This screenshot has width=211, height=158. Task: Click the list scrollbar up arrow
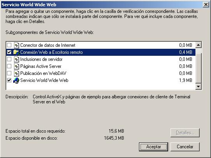point(199,45)
